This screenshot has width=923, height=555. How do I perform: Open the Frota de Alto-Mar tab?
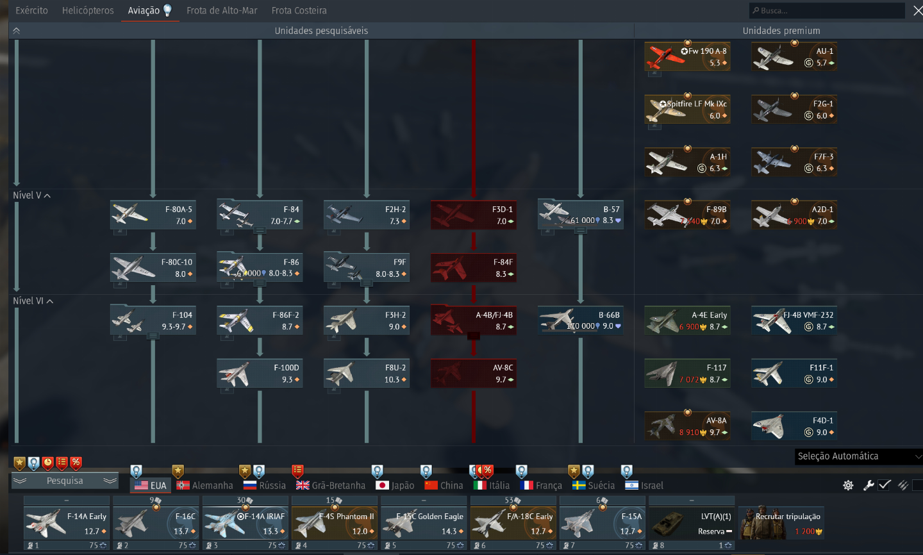click(x=222, y=10)
